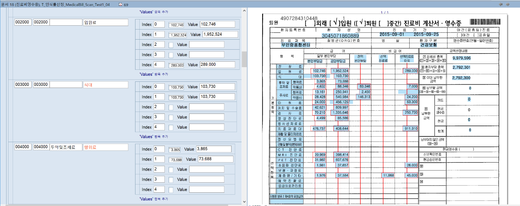Grab the vertical scrollbar thumb of the field panel
The image size is (520, 206).
(244, 59)
